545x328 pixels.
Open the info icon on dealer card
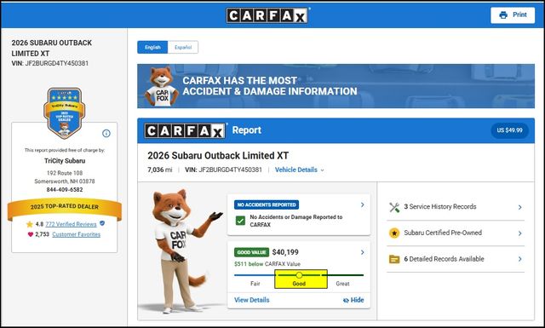pos(106,133)
